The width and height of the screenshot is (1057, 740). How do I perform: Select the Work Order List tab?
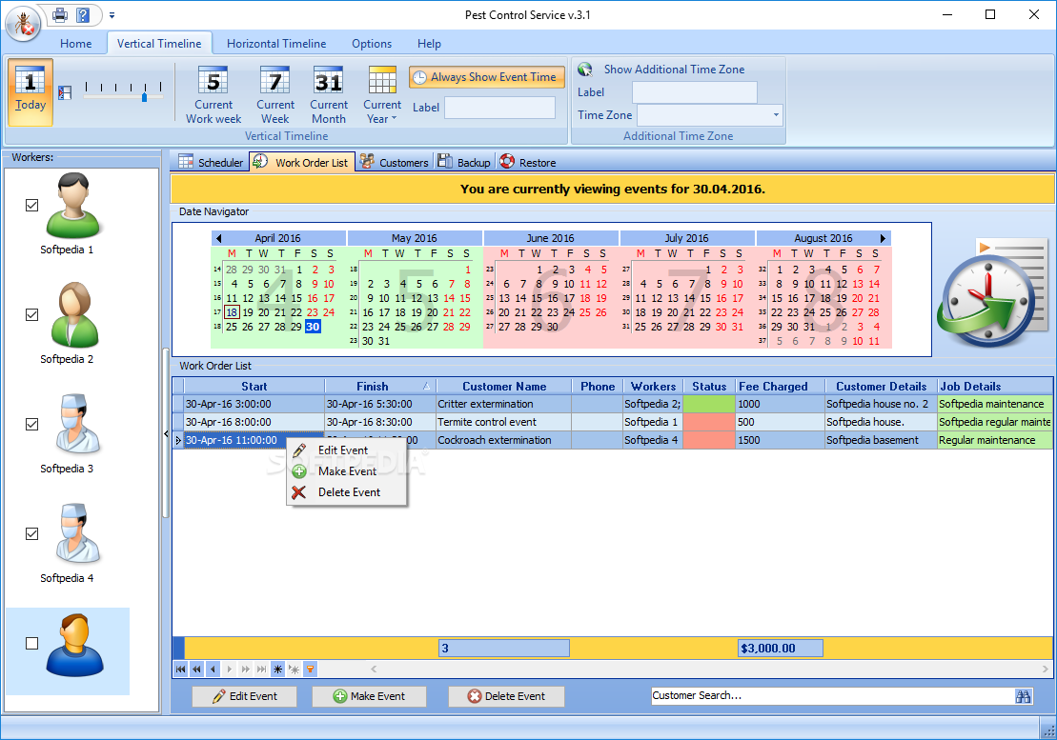pos(302,162)
